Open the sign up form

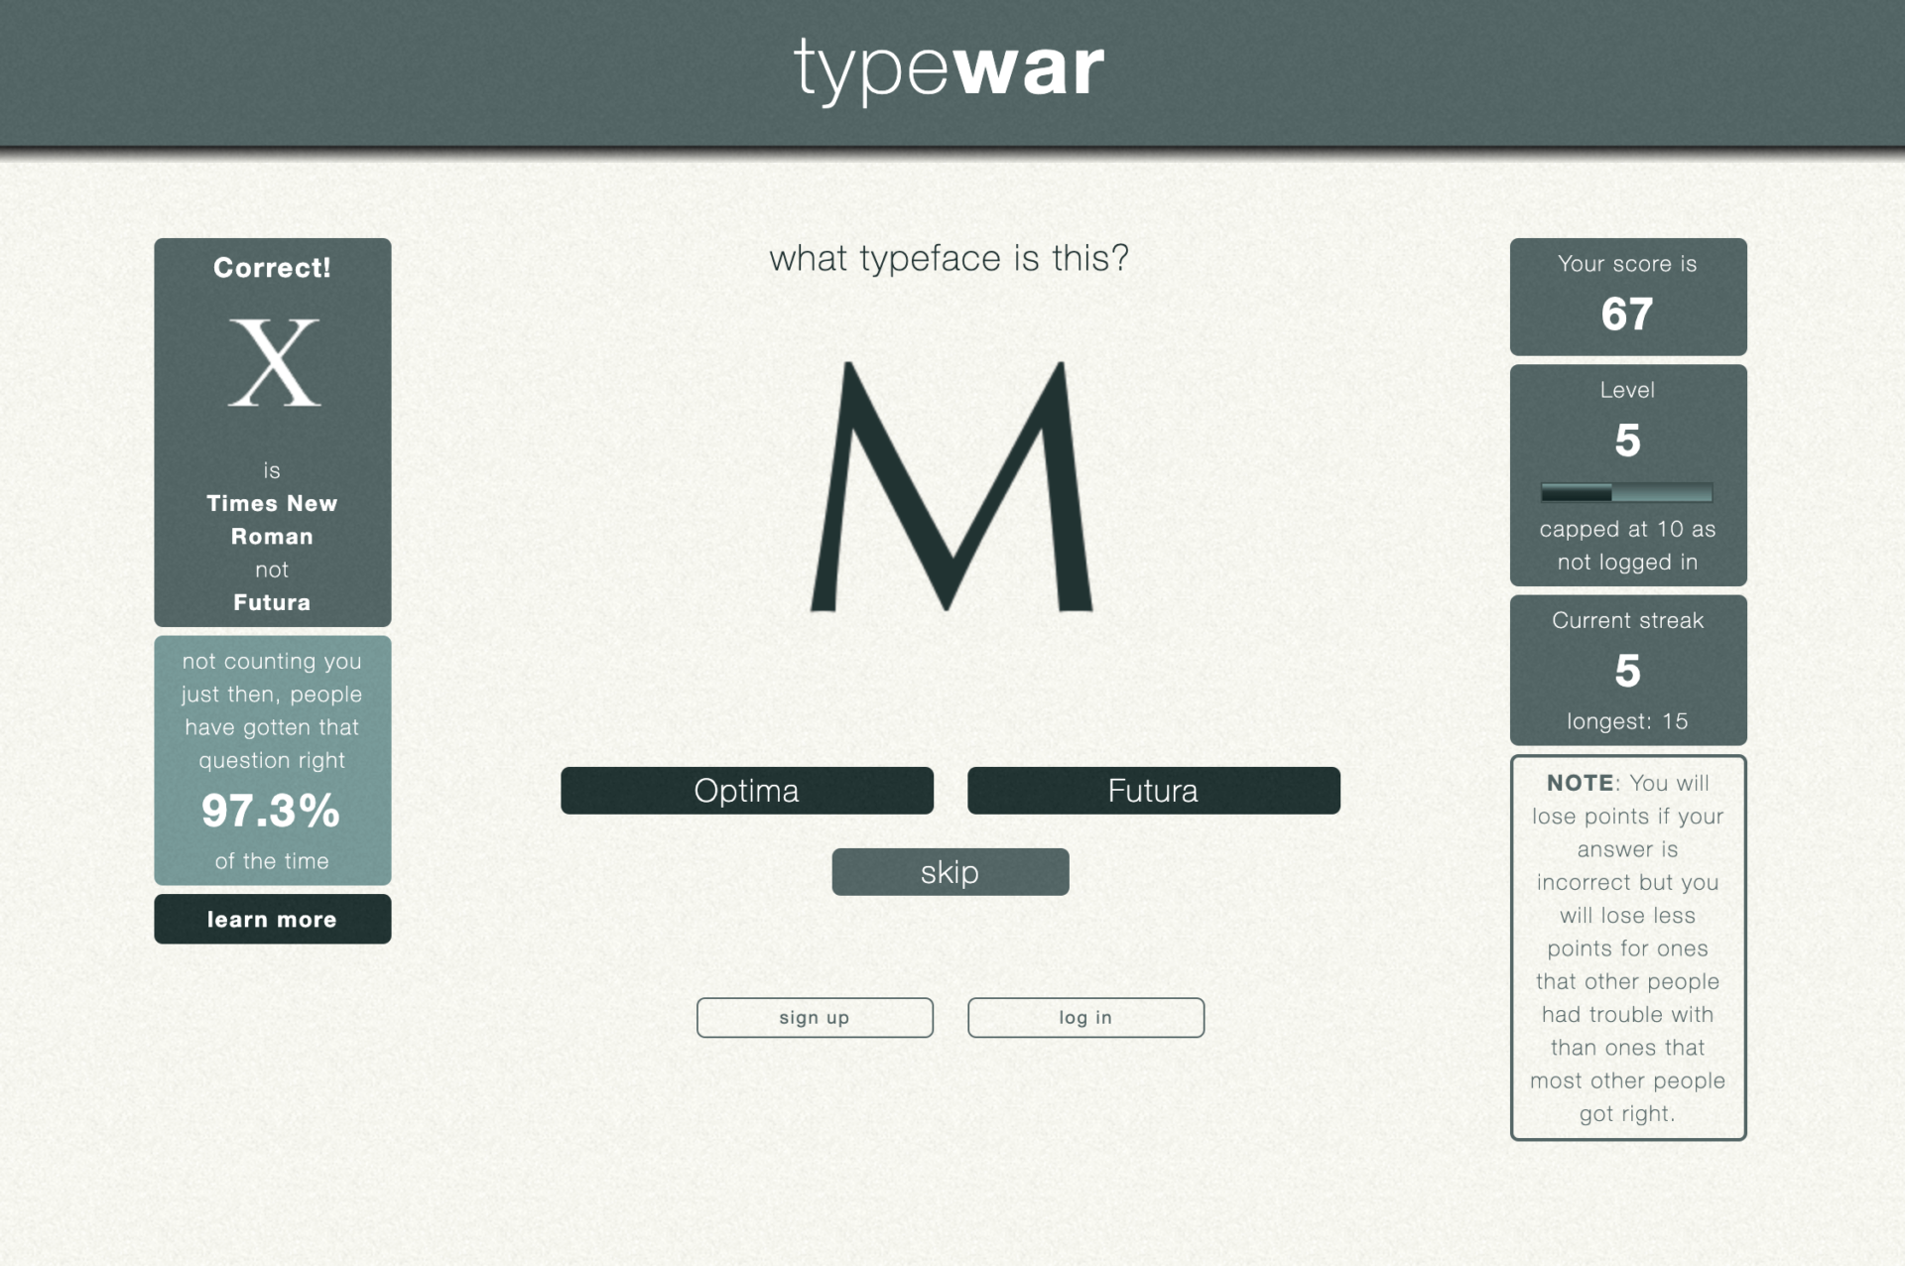815,1017
